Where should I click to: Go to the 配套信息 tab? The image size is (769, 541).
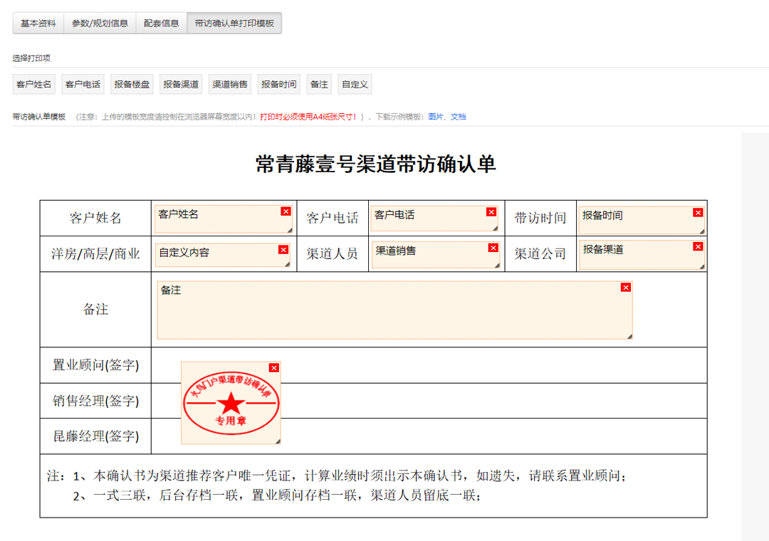(162, 23)
